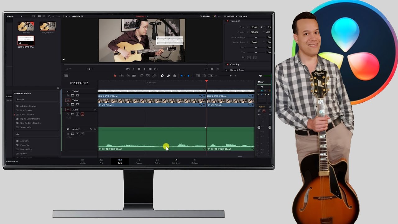Toggle Position Lock in timeline toolbar
The height and width of the screenshot is (224, 398).
coord(174,76)
